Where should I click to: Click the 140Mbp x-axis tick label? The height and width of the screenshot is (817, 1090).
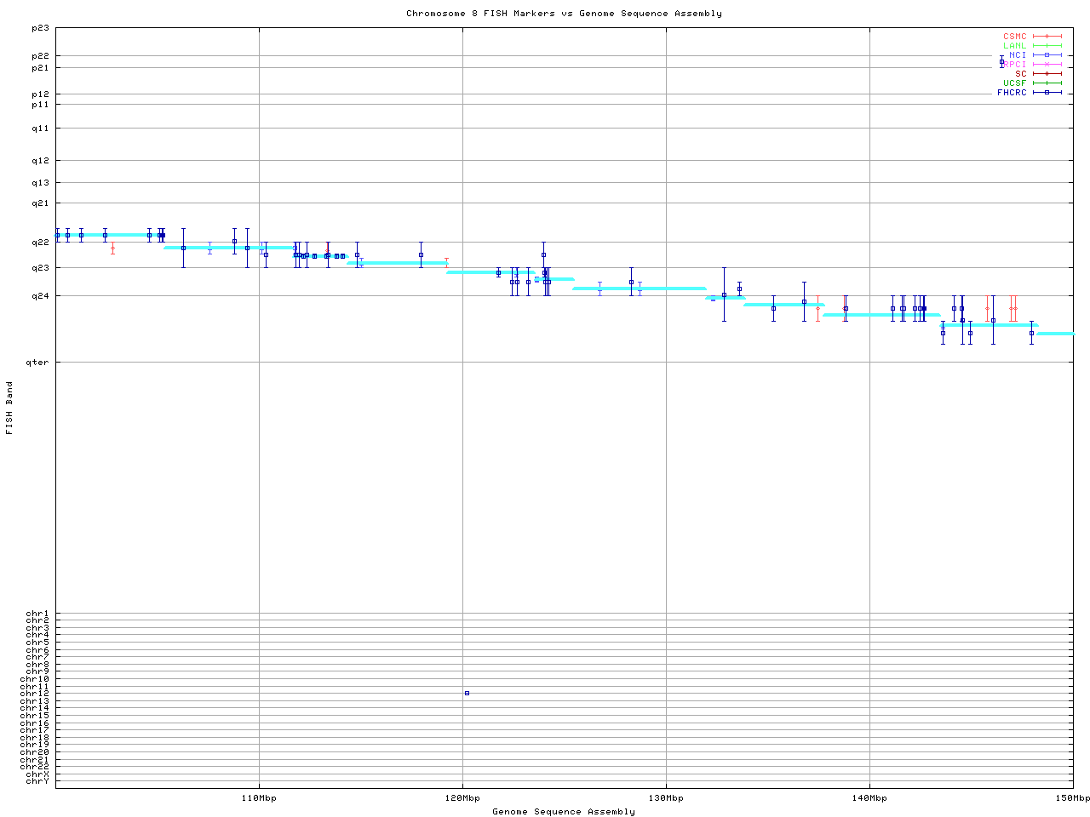point(869,798)
